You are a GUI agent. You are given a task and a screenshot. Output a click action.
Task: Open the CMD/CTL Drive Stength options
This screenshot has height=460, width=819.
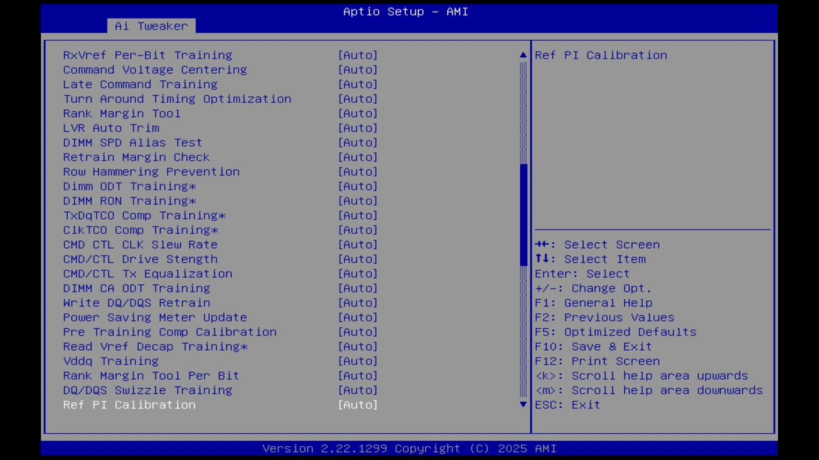[358, 259]
